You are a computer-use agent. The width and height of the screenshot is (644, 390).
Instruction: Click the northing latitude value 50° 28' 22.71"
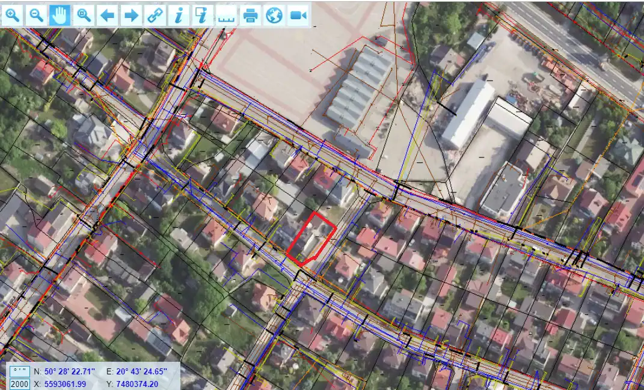70,371
